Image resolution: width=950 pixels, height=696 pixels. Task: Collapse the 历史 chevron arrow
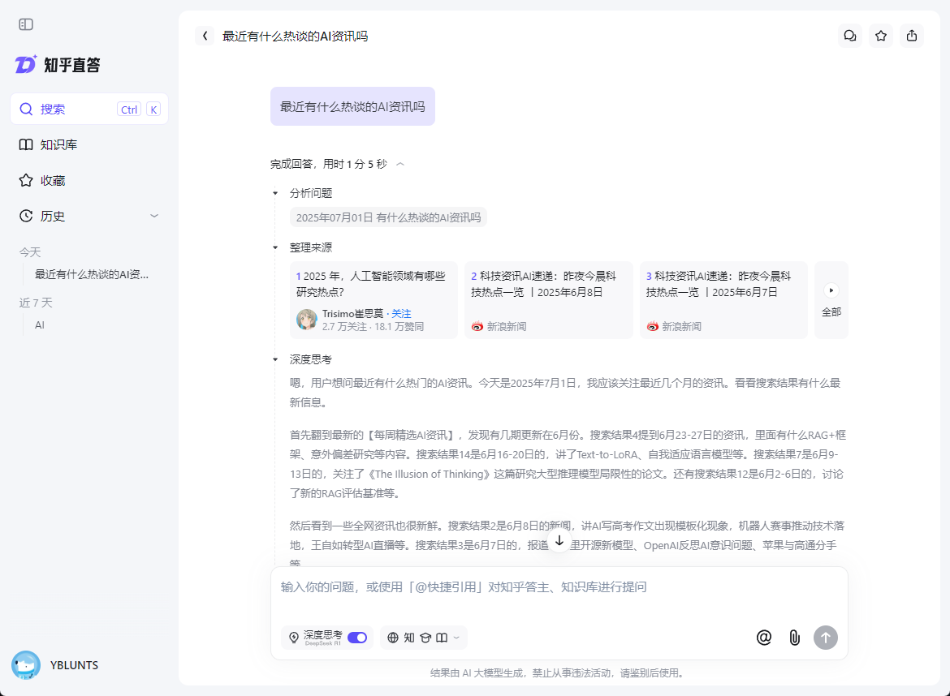(154, 216)
